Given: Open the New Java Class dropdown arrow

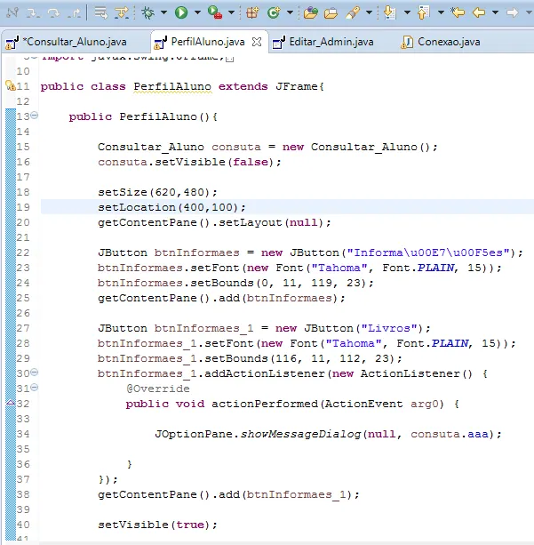Looking at the screenshot, I should click(290, 12).
